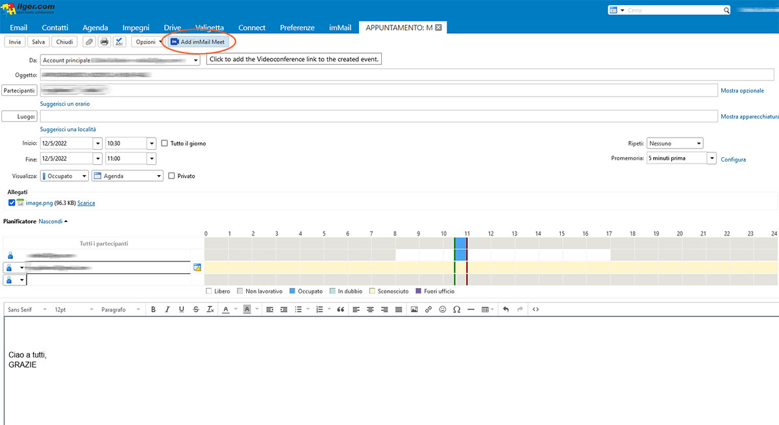Uncheck the image.png attachment checkbox

click(12, 203)
